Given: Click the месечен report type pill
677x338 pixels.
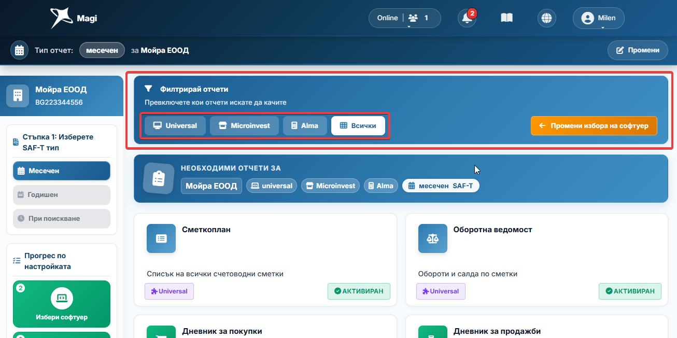Looking at the screenshot, I should [102, 50].
